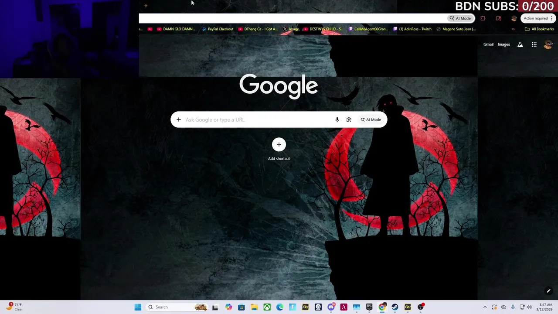
Task: Open the Megane Soto Jean bookmark
Action: 456,29
